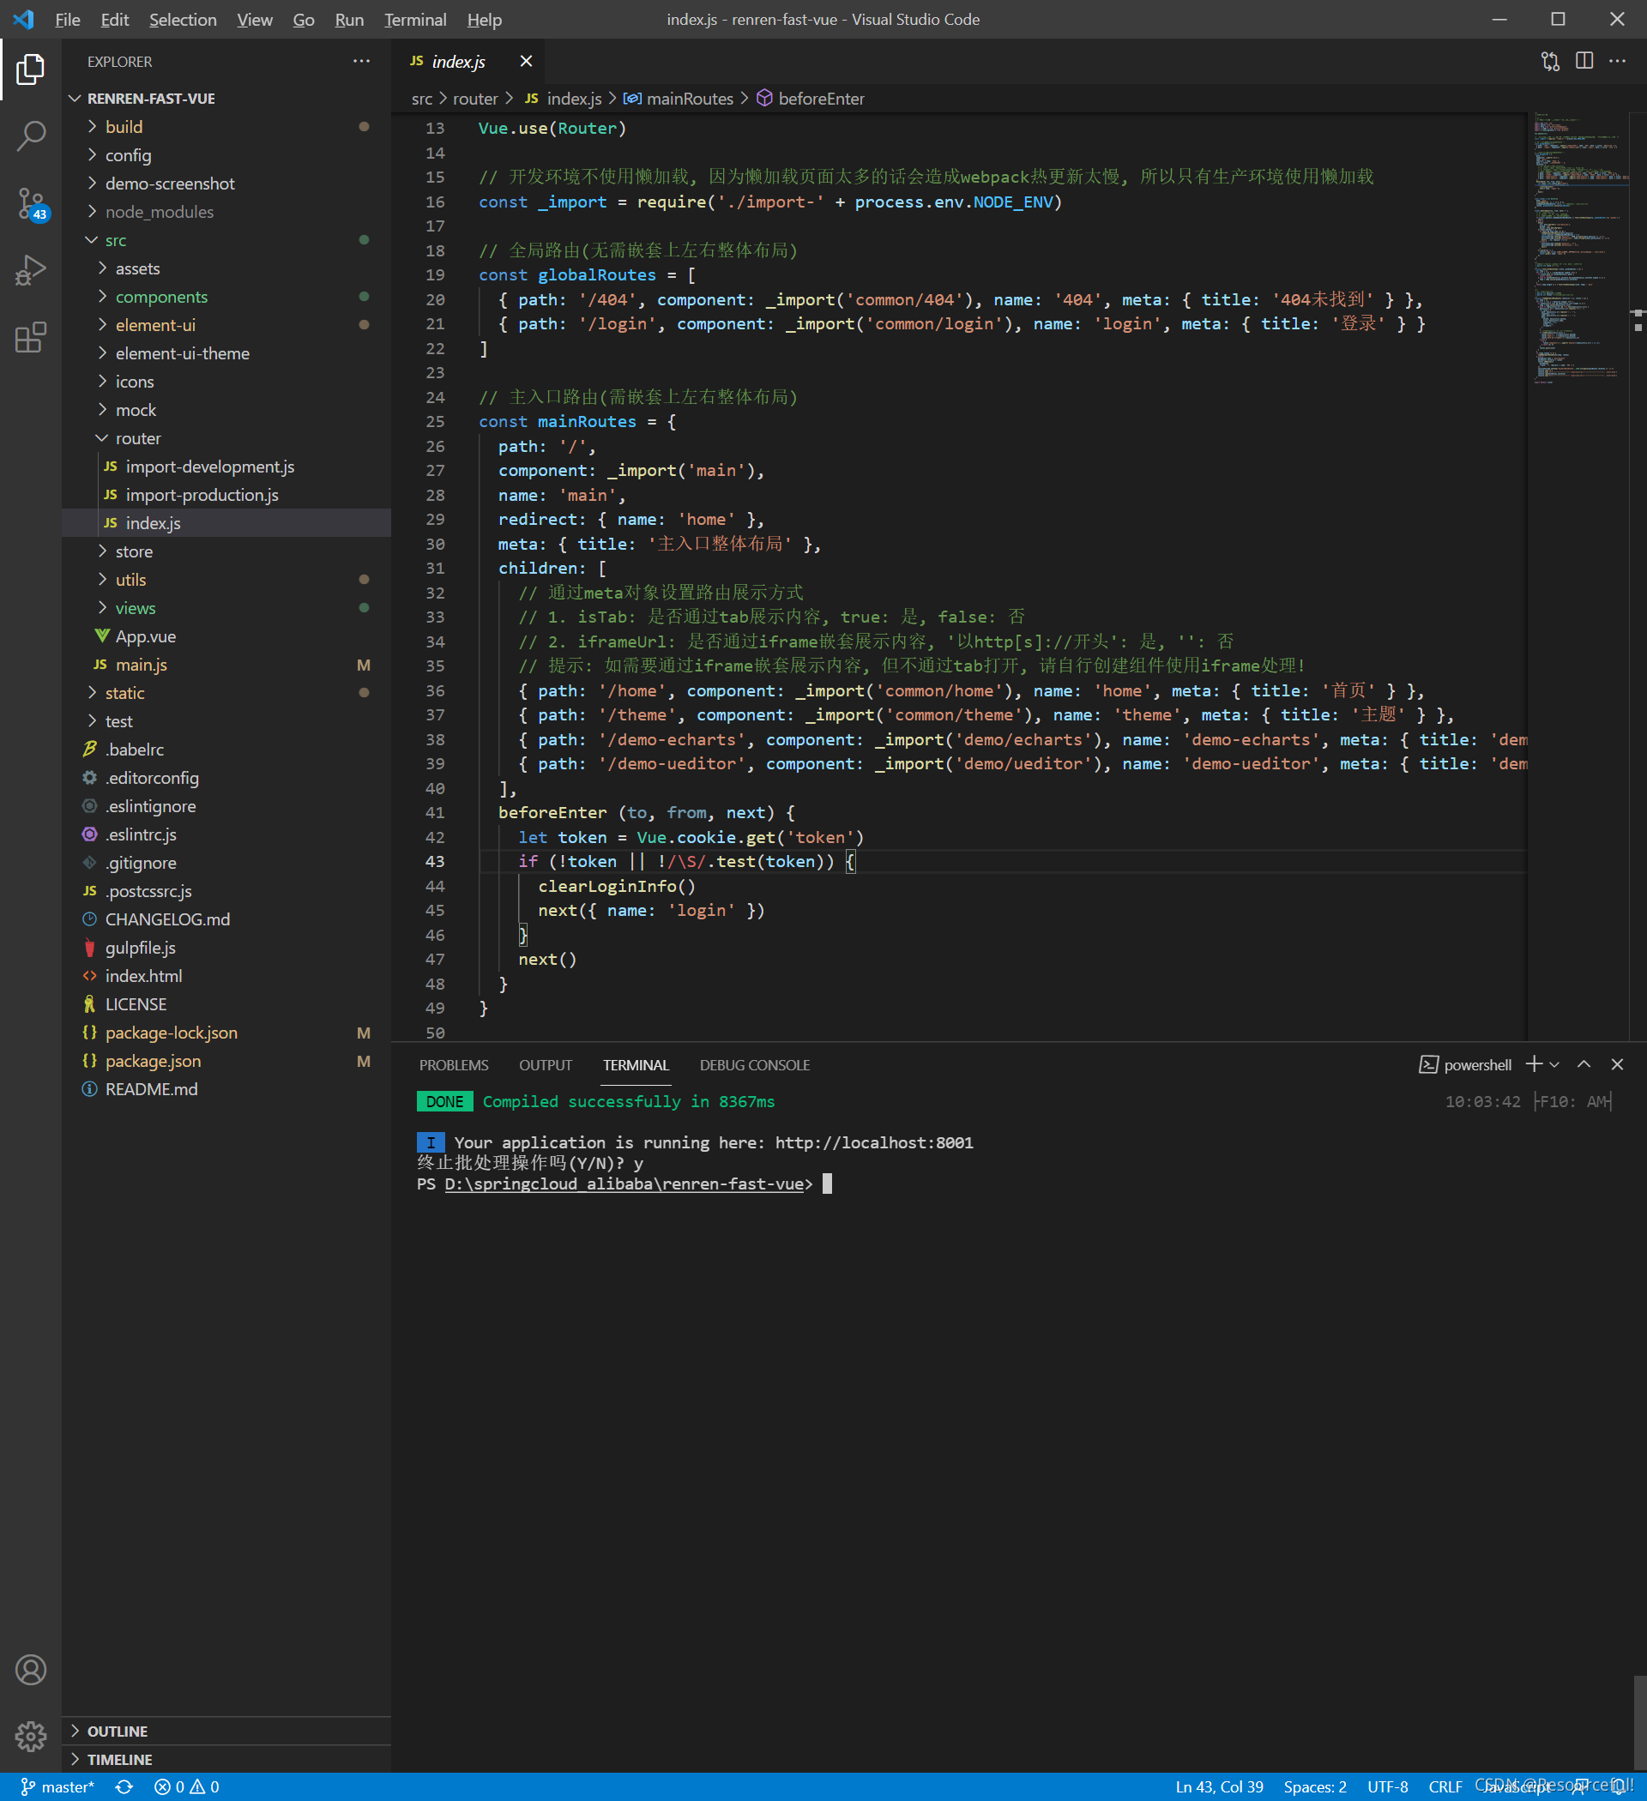Viewport: 1647px width, 1801px height.
Task: Split the editor to the right
Action: click(1584, 61)
